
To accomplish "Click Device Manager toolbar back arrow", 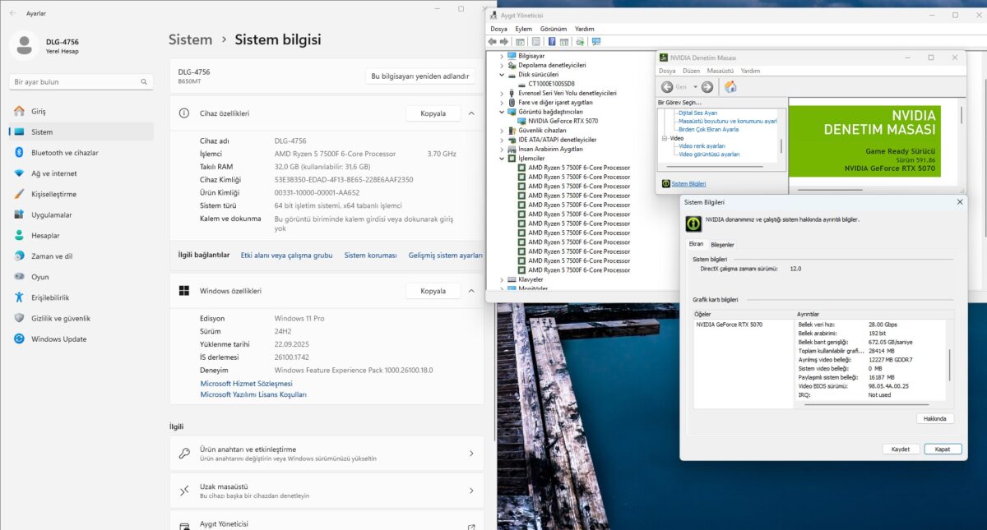I will [x=492, y=41].
